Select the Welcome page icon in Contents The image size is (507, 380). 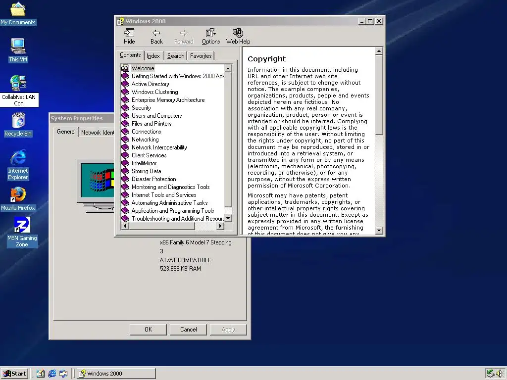point(125,68)
